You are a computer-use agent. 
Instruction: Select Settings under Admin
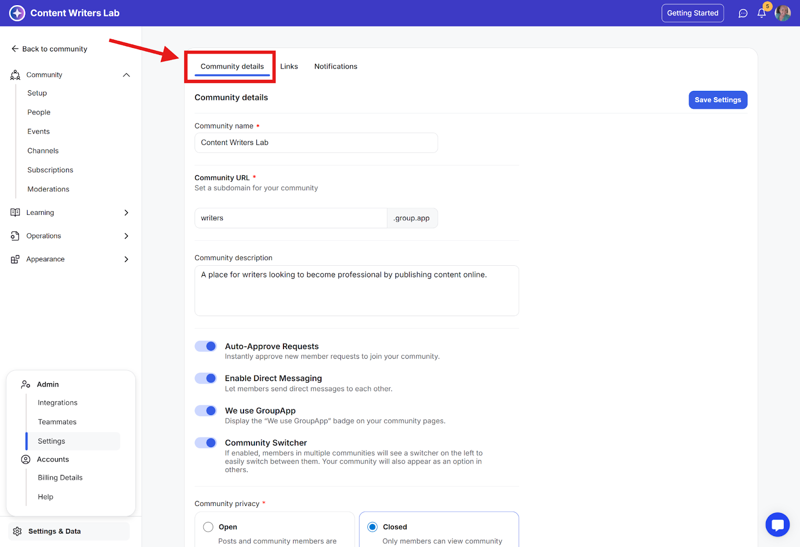(73, 441)
